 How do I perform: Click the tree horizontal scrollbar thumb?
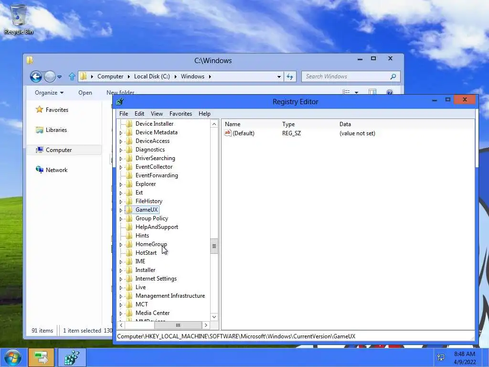(178, 325)
